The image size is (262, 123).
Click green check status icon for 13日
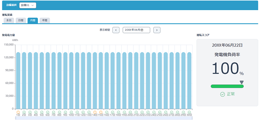(x=89, y=112)
